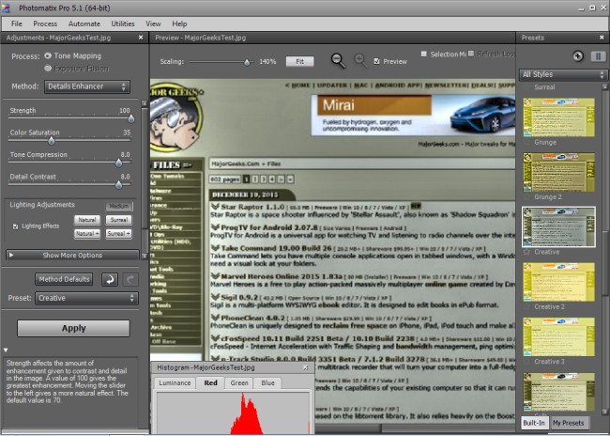610x436 pixels.
Task: Close the Adjustments panel
Action: coord(141,38)
